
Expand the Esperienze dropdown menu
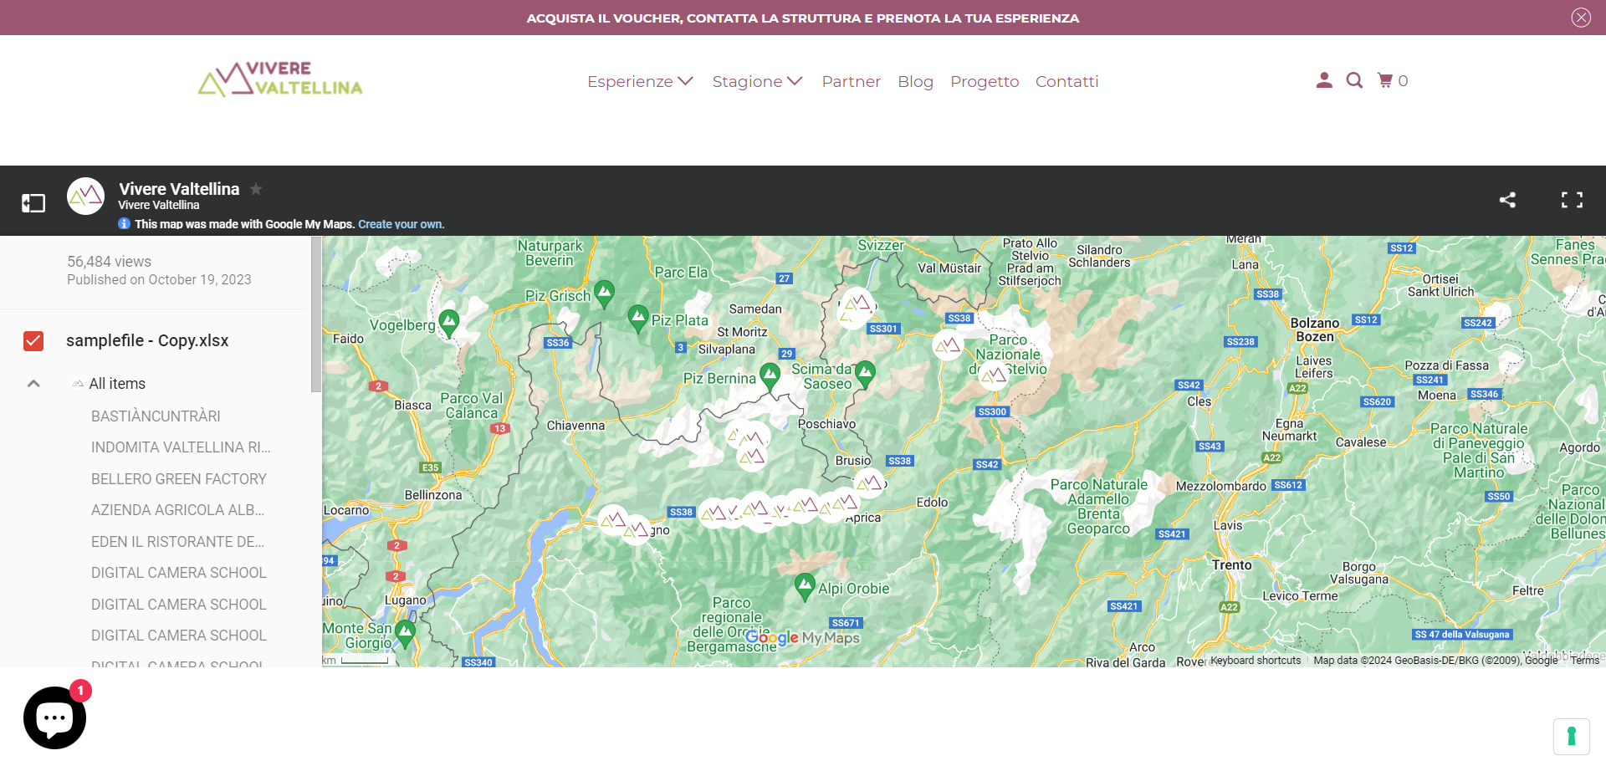640,81
